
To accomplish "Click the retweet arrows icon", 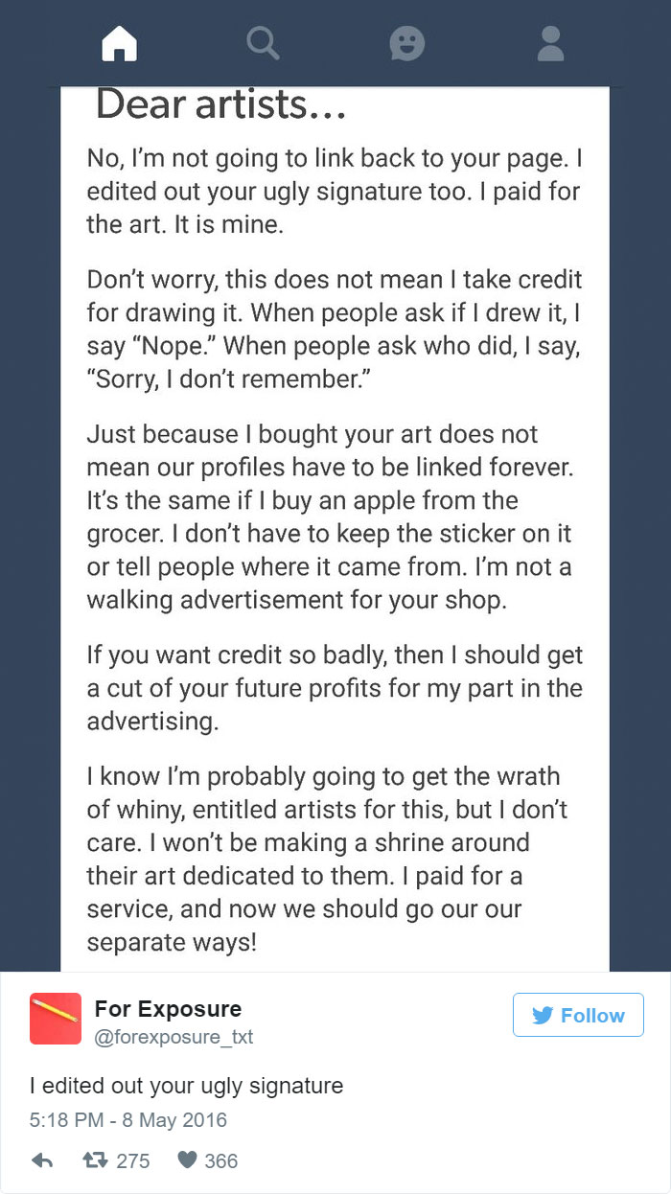I will (x=92, y=1160).
